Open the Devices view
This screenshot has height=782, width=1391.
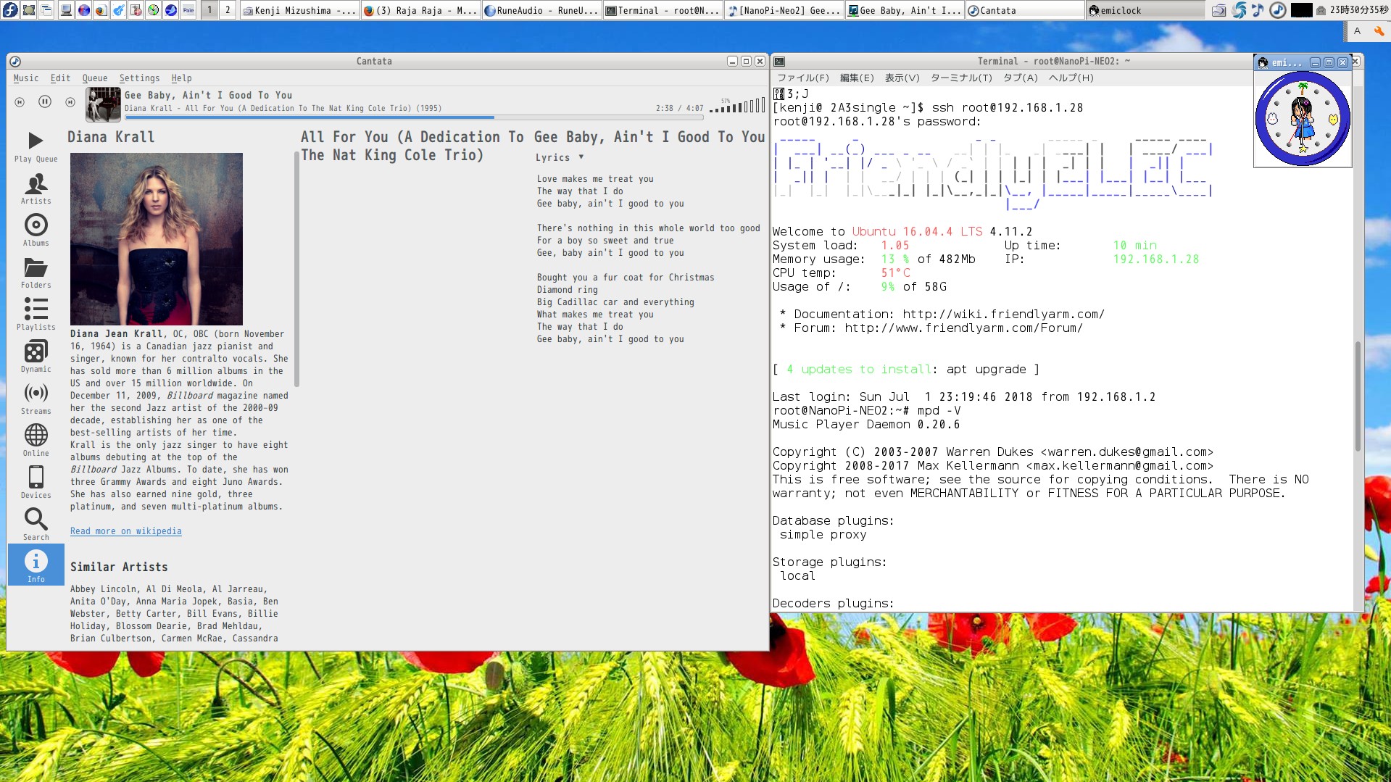click(36, 483)
